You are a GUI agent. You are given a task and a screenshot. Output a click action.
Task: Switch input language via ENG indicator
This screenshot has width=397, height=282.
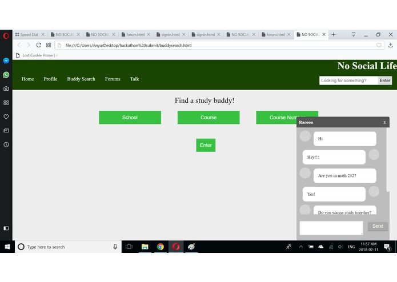351,247
